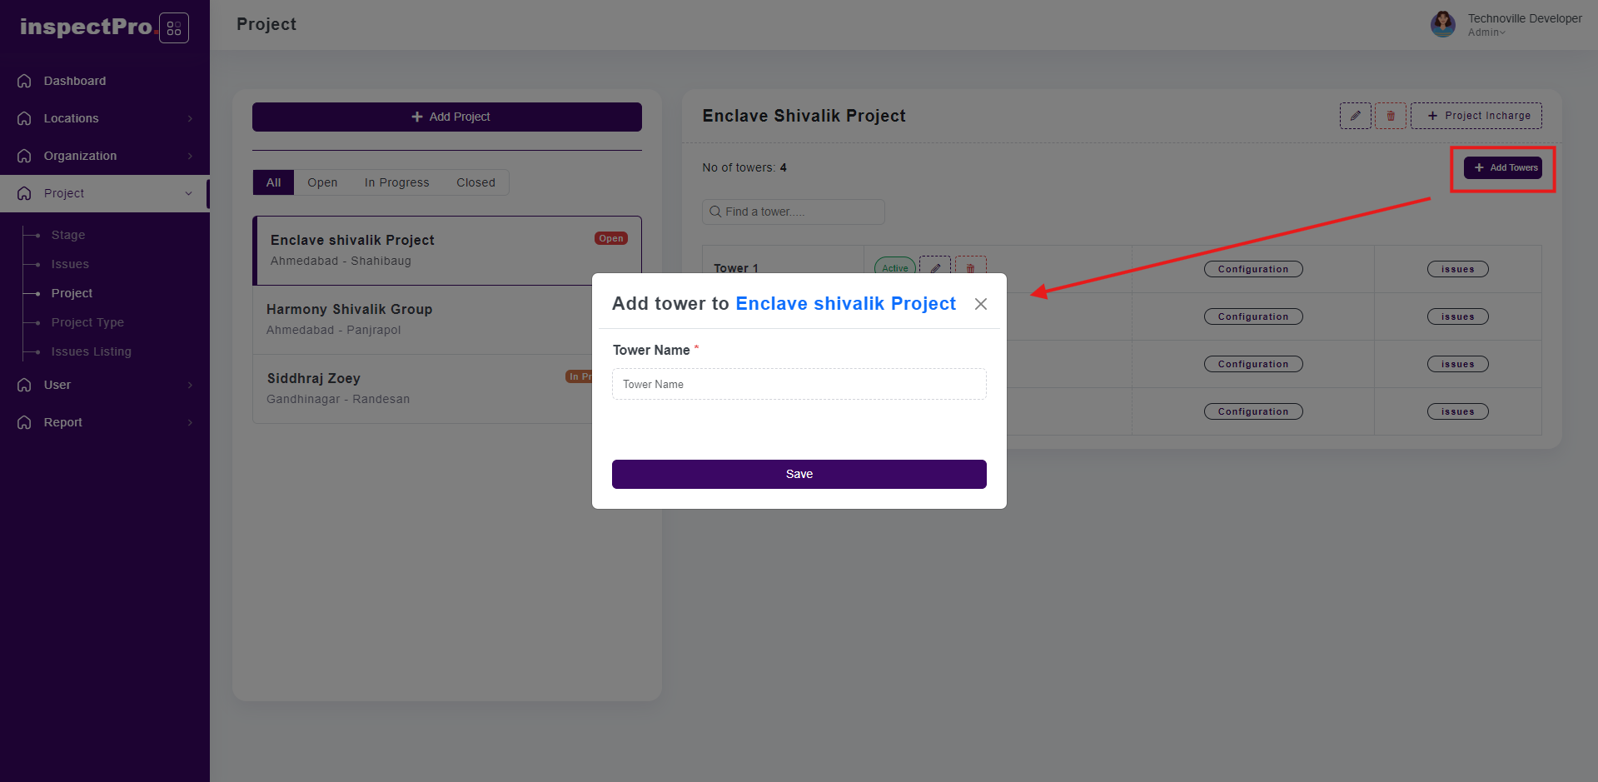Viewport: 1598px width, 782px height.
Task: Click the pencil edit icon in Tower 1 row
Action: [935, 267]
